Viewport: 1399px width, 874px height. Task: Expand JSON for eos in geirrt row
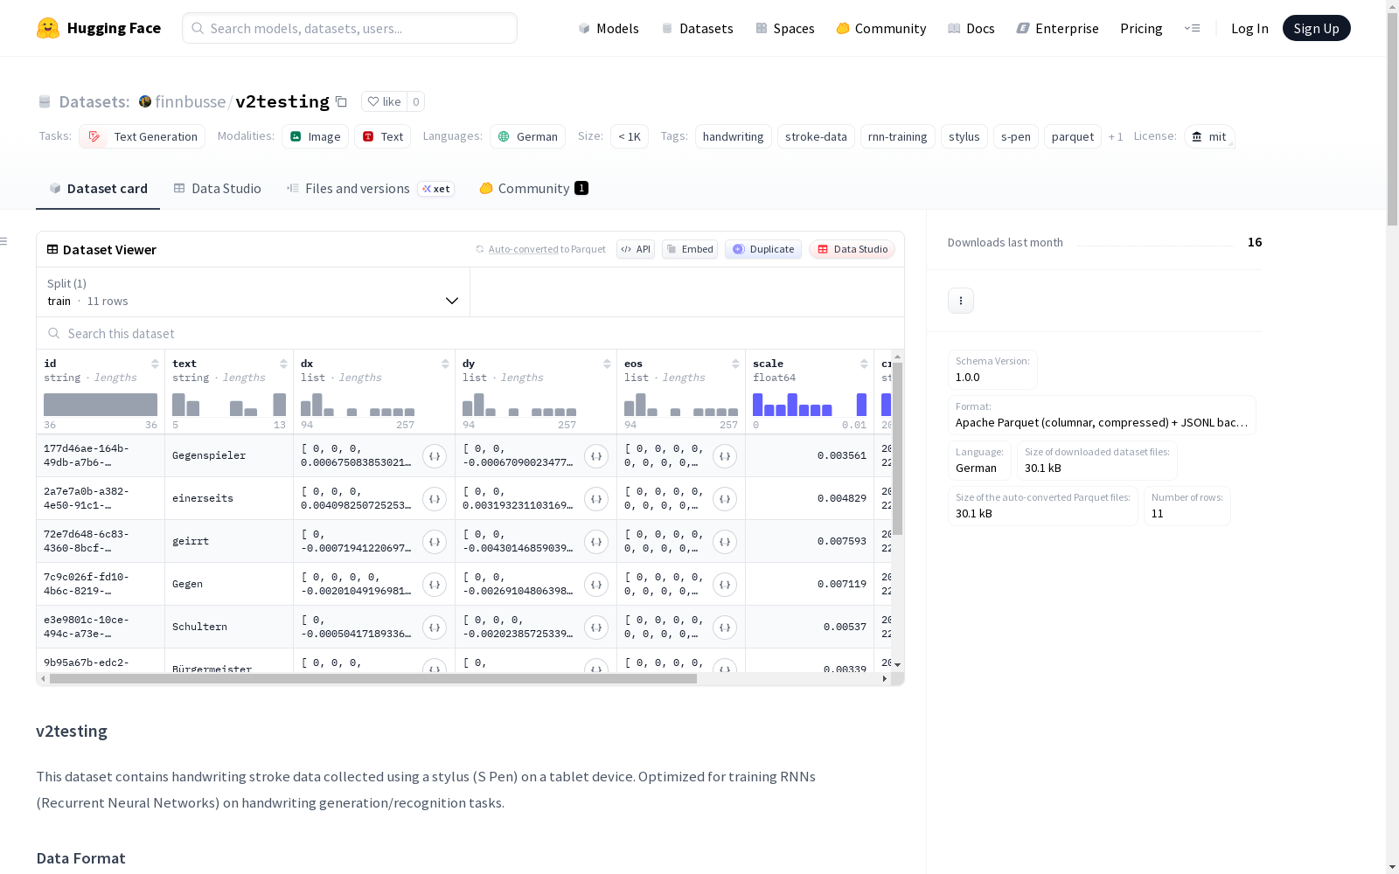click(x=725, y=542)
